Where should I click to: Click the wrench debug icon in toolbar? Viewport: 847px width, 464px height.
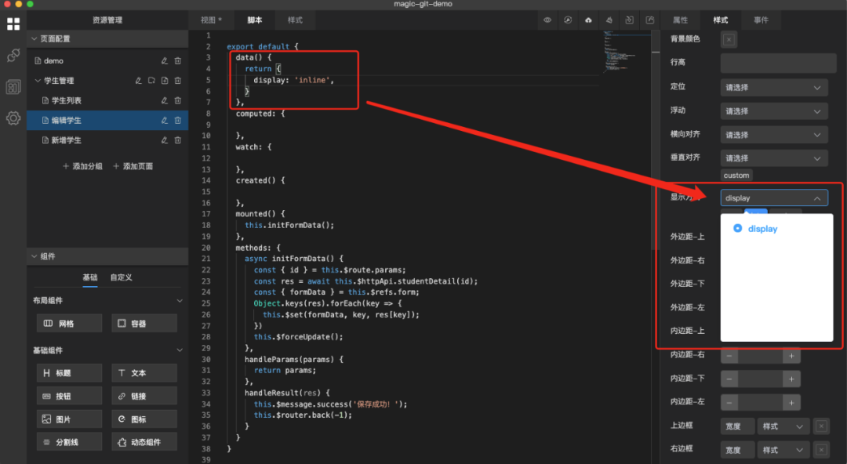(568, 20)
